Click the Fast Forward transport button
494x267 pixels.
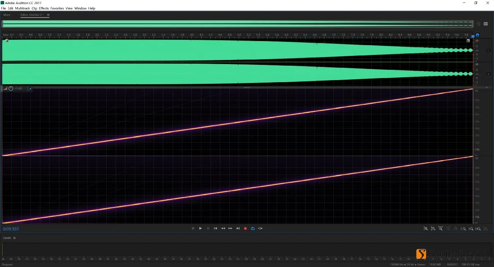pos(231,228)
